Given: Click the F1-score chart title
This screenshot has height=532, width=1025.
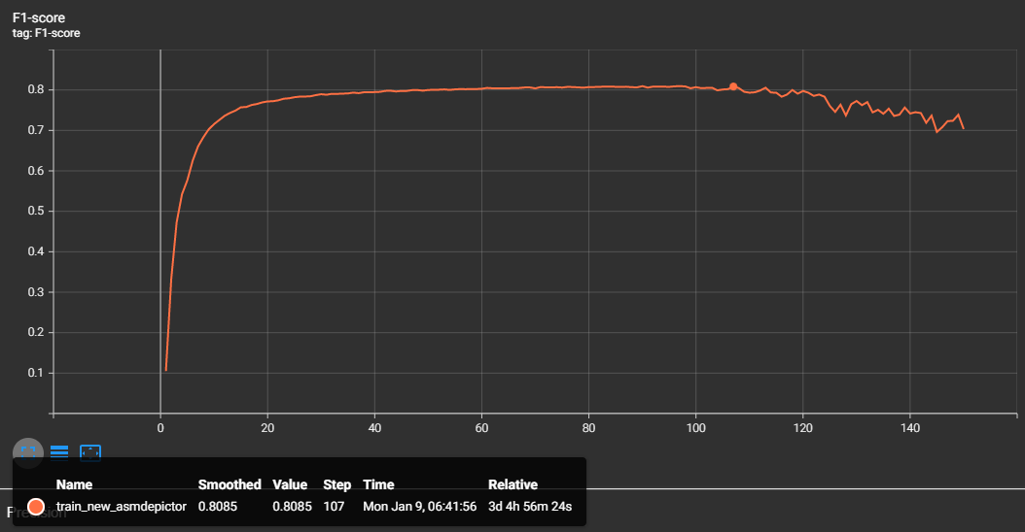Looking at the screenshot, I should [x=39, y=18].
